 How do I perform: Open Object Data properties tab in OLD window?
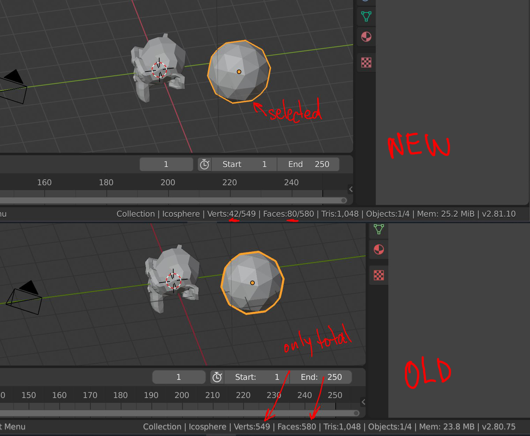(x=379, y=229)
